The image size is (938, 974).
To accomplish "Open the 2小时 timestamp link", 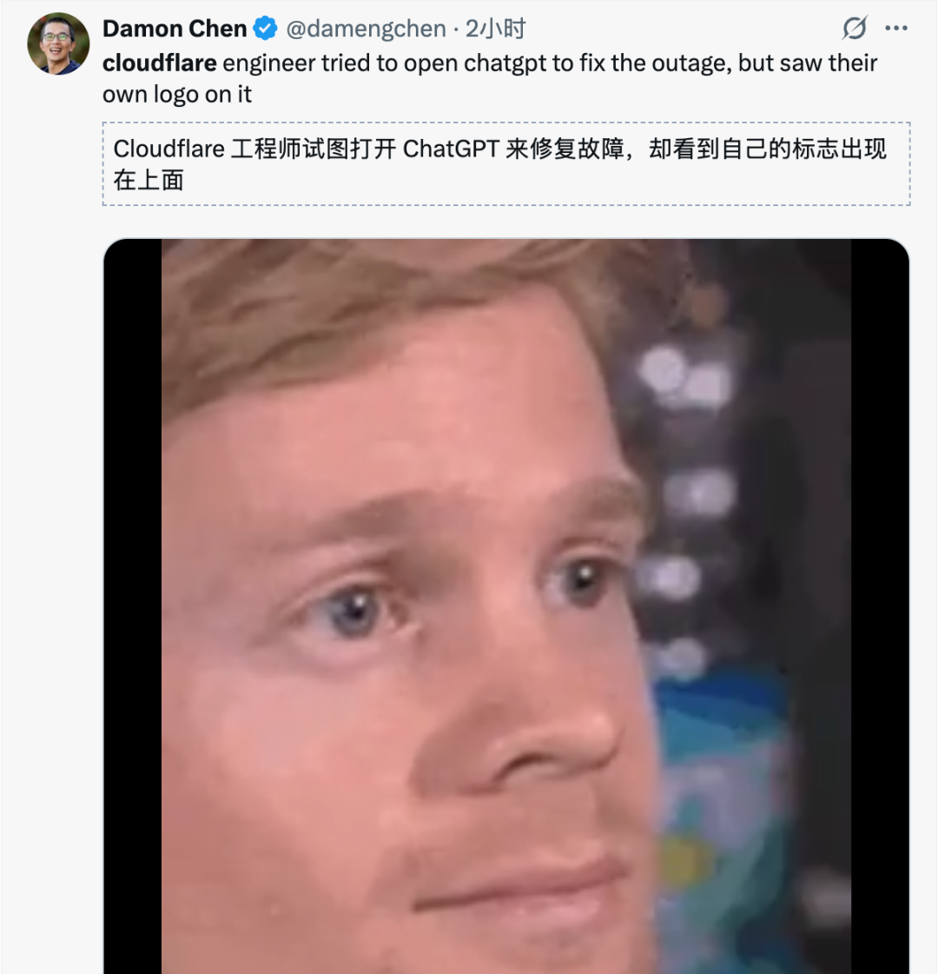I will click(495, 29).
